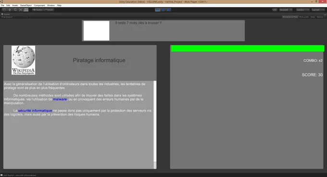The image size is (327, 177).
Task: Open the File menu
Action: 2,5
